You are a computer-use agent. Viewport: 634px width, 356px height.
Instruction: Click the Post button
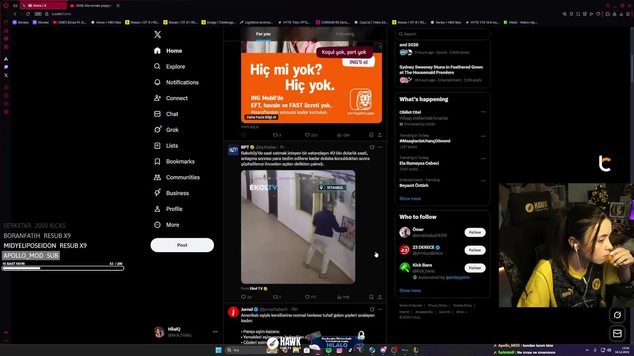coord(182,245)
